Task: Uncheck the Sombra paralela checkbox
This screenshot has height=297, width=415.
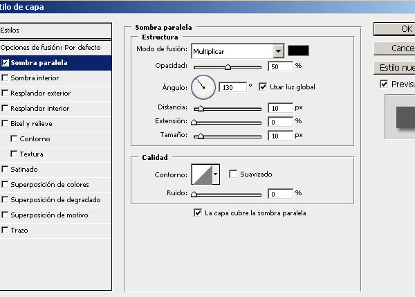Action: [5, 63]
